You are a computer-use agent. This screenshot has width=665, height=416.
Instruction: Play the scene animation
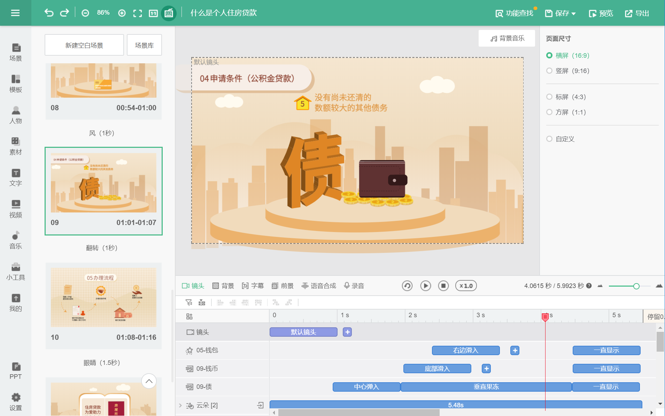point(425,286)
